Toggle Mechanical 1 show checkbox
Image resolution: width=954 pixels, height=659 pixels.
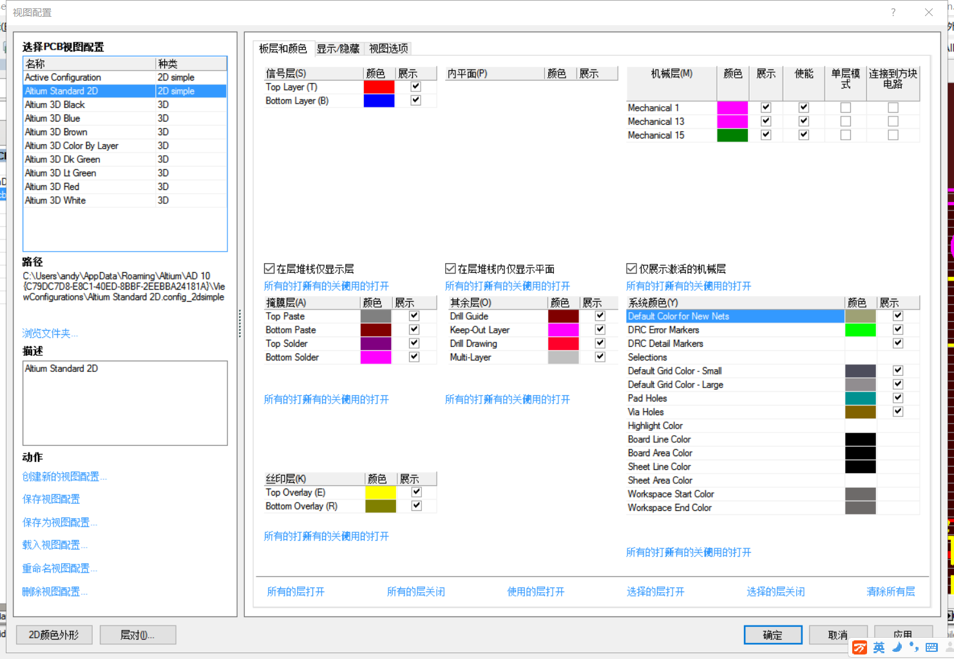766,107
